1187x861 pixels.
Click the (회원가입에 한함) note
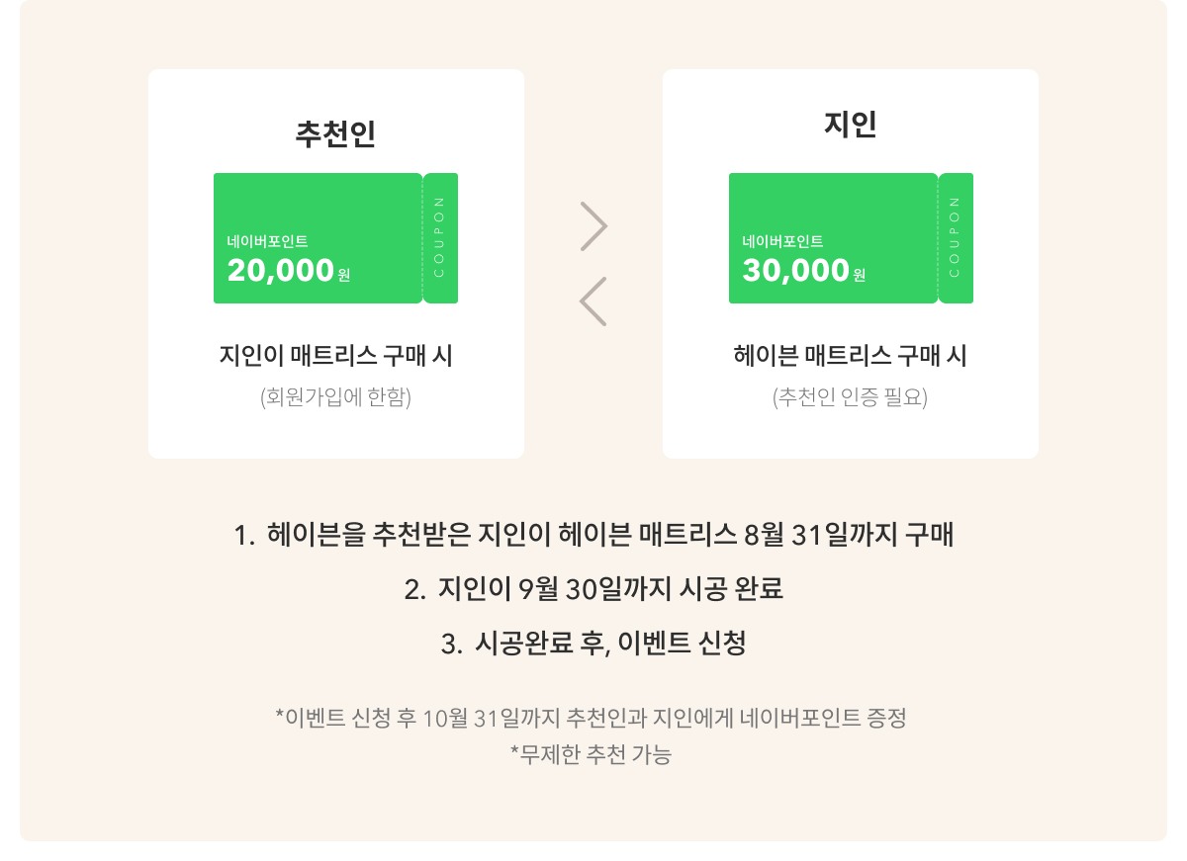tap(335, 398)
